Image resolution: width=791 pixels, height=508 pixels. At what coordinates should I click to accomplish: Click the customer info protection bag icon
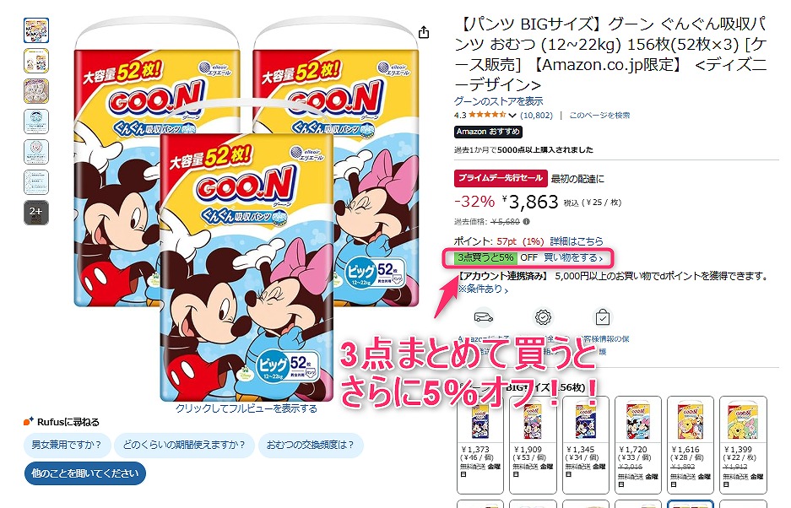pos(603,317)
